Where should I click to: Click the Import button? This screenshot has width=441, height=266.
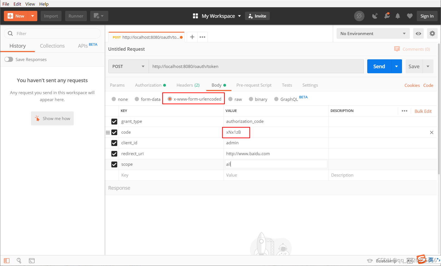[51, 16]
